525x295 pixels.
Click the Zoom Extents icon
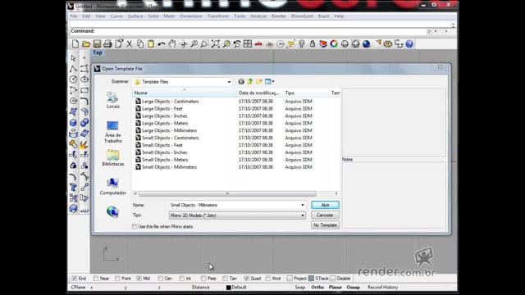[x=215, y=43]
